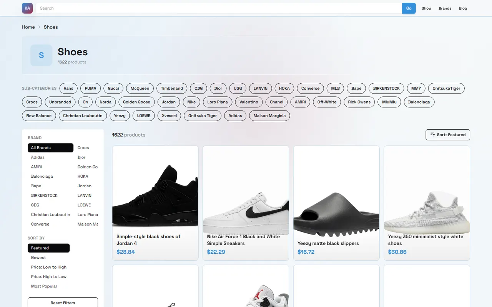Screen dimensions: 492x307
Task: Select Featured in Sort By sidebar
Action: click(x=48, y=248)
